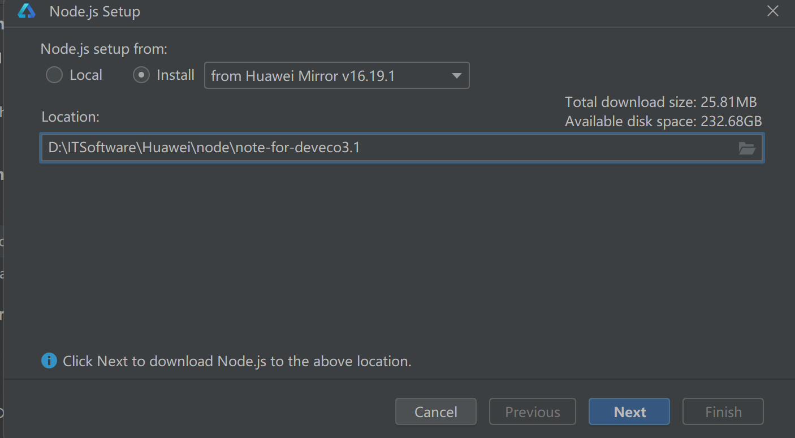Open the Huawei Mirror v16.19.1 dropdown

[336, 75]
